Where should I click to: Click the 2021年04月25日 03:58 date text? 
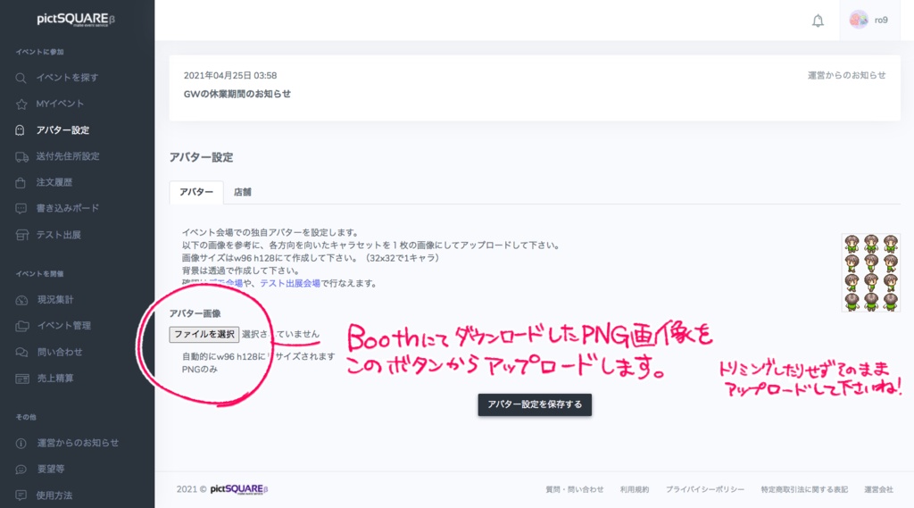coord(230,76)
